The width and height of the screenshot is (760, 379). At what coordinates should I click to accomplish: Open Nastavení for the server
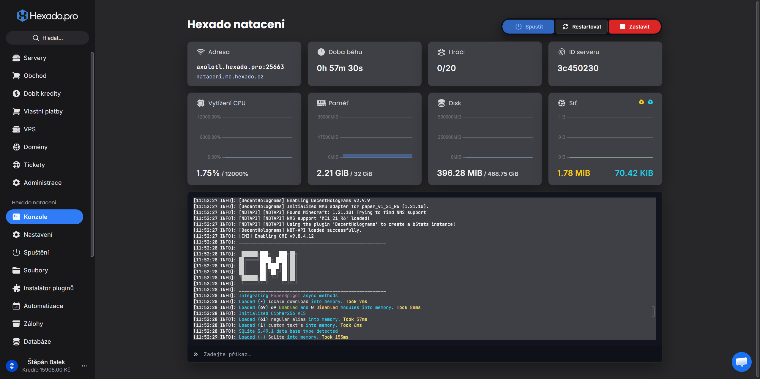point(45,235)
